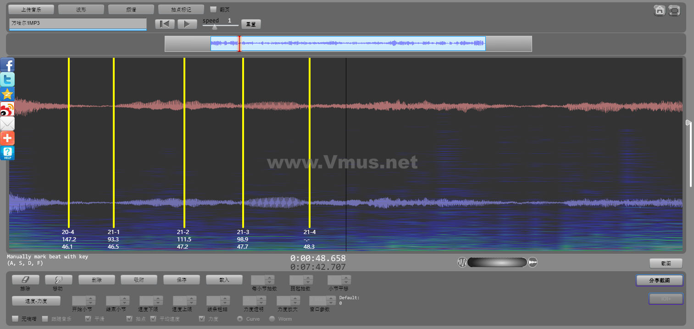Open the blue HELP question mark icon

point(7,153)
